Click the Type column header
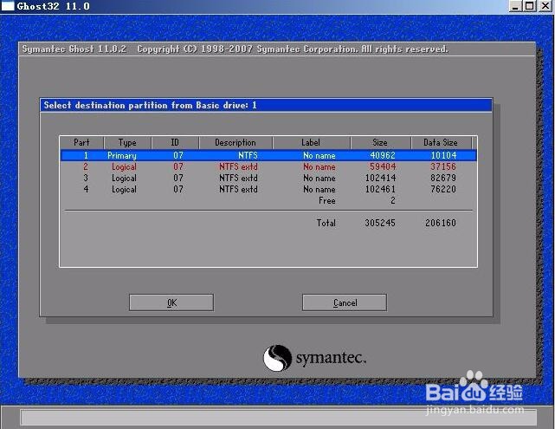555x429 pixels. (x=127, y=142)
